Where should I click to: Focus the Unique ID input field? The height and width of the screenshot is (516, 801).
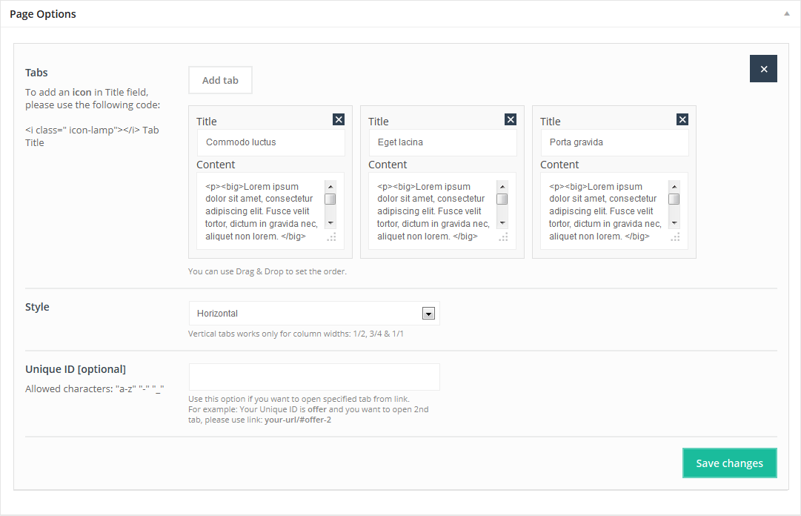tap(314, 377)
